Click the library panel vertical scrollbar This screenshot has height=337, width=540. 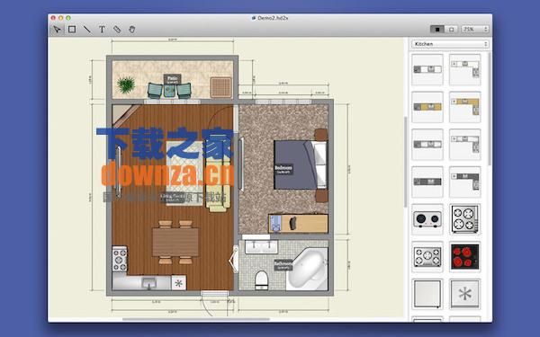click(490, 110)
